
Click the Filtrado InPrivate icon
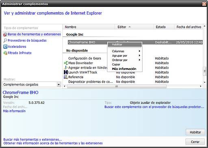(5, 53)
